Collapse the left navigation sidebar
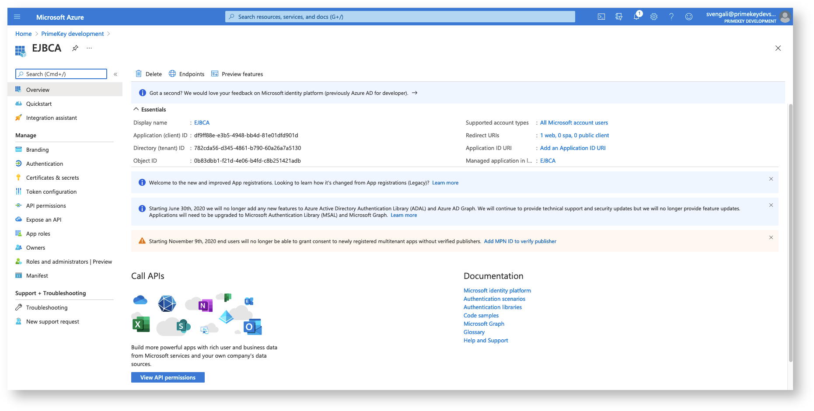This screenshot has height=411, width=814. 115,74
